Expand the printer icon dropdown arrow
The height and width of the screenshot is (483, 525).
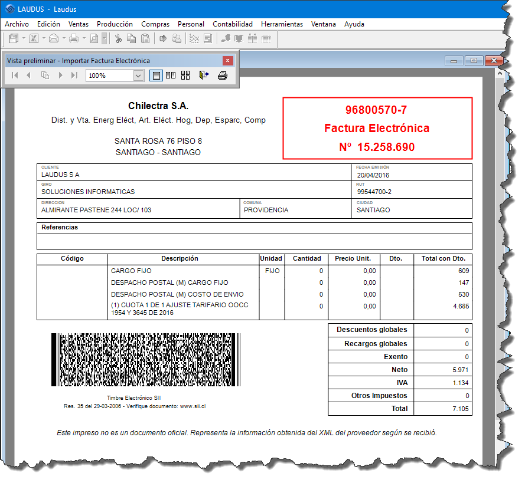point(84,38)
